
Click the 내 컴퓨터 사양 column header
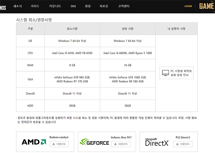click(x=176, y=29)
